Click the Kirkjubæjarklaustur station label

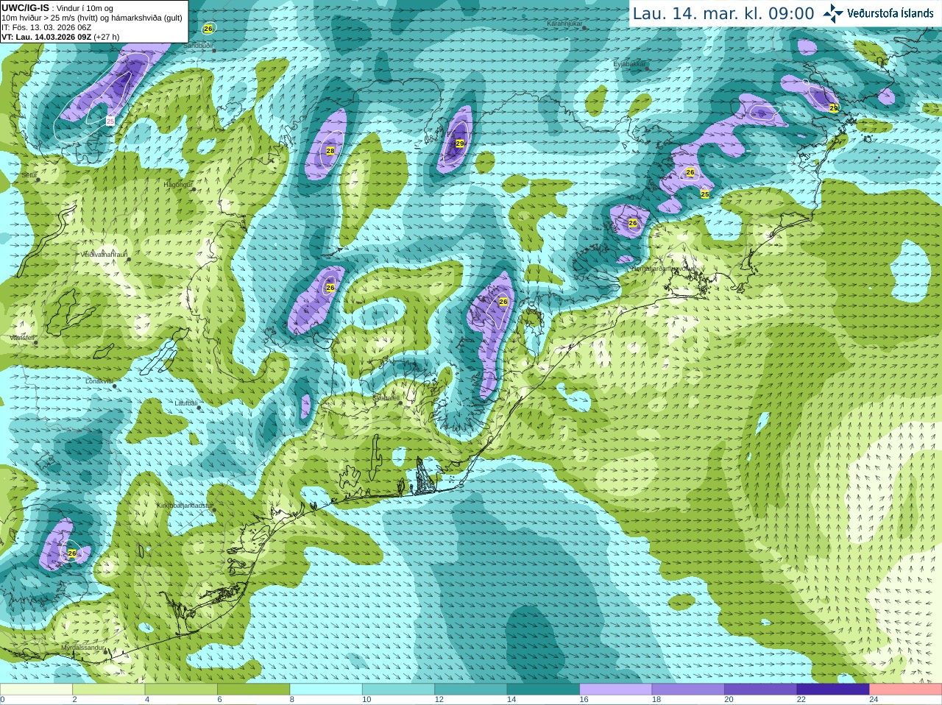185,506
